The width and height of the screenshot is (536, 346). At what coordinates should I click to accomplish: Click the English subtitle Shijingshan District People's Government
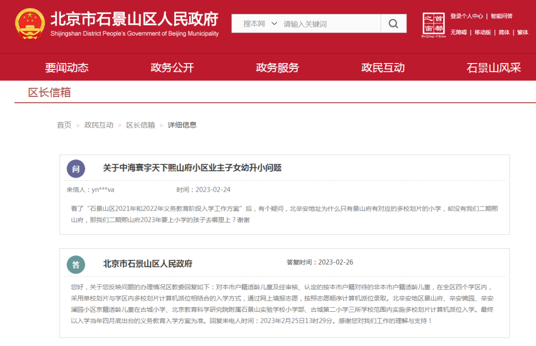point(134,33)
